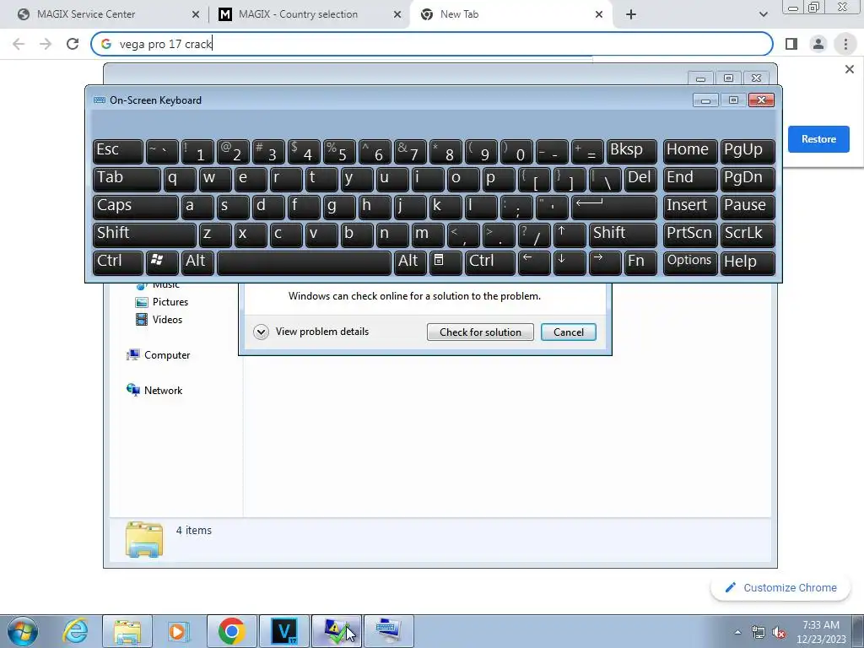The image size is (864, 648).
Task: Close the MAGIX Country selection tab
Action: click(x=397, y=14)
